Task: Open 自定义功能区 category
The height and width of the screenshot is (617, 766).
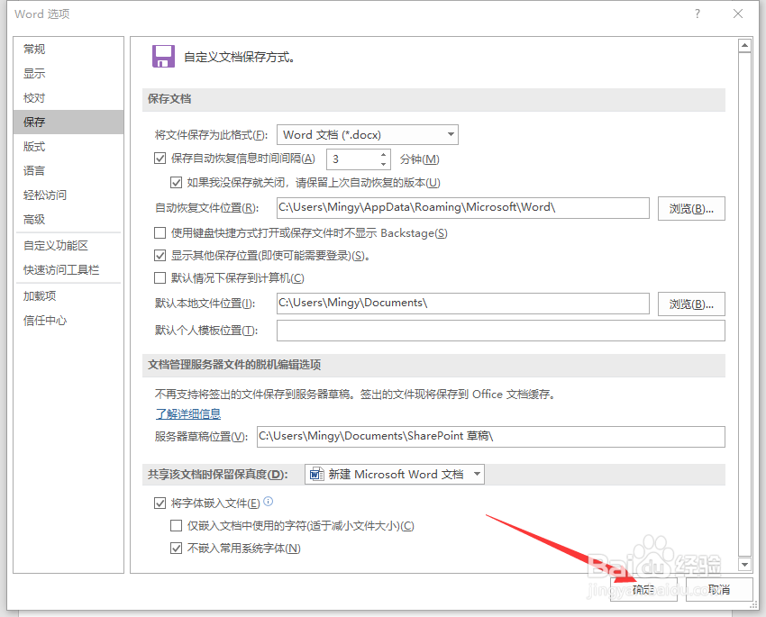Action: [68, 246]
